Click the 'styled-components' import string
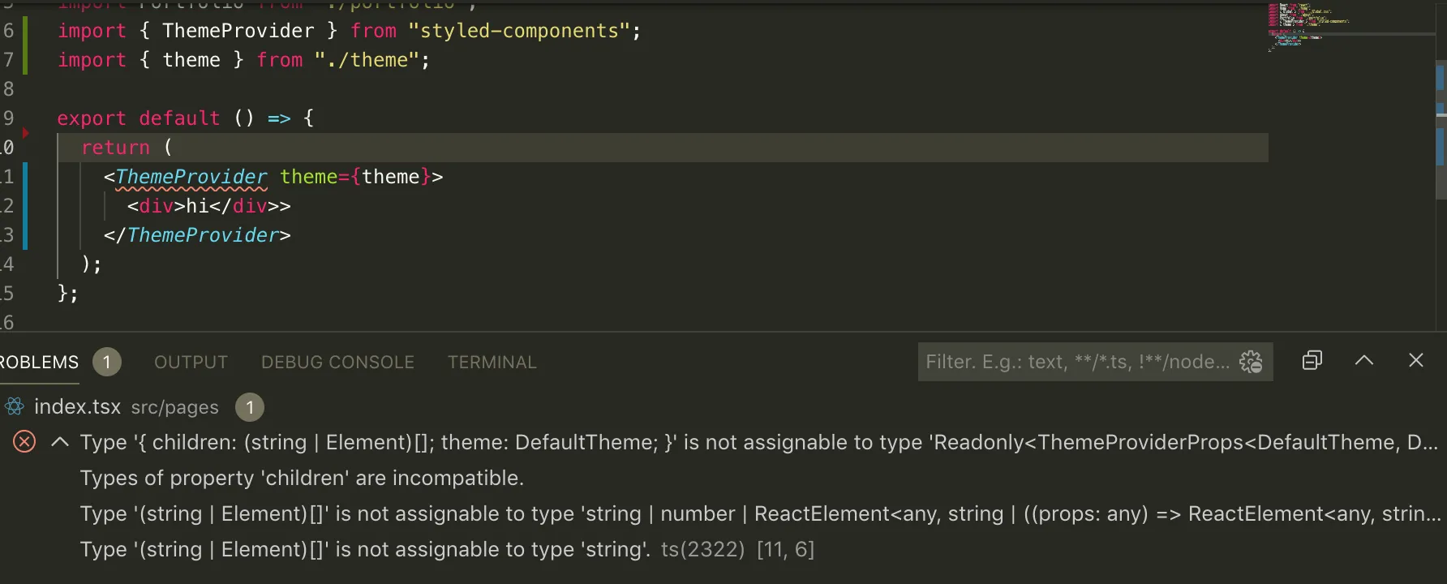This screenshot has height=584, width=1447. (x=520, y=31)
